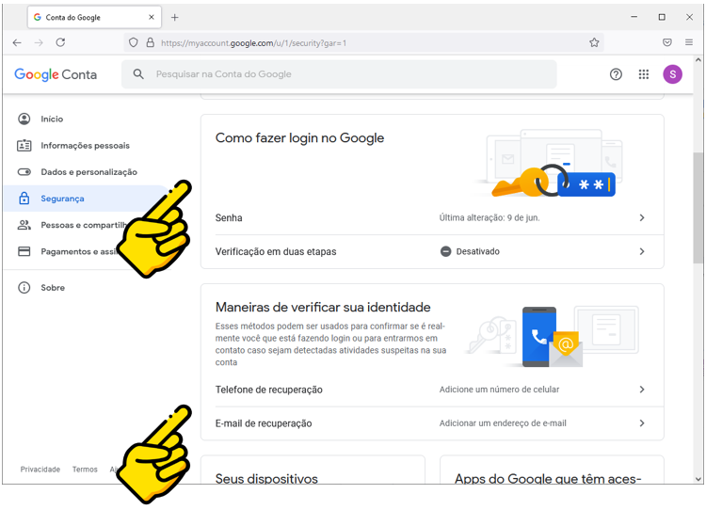This screenshot has width=706, height=510.
Task: Open the Pocket save icon
Action: click(667, 42)
